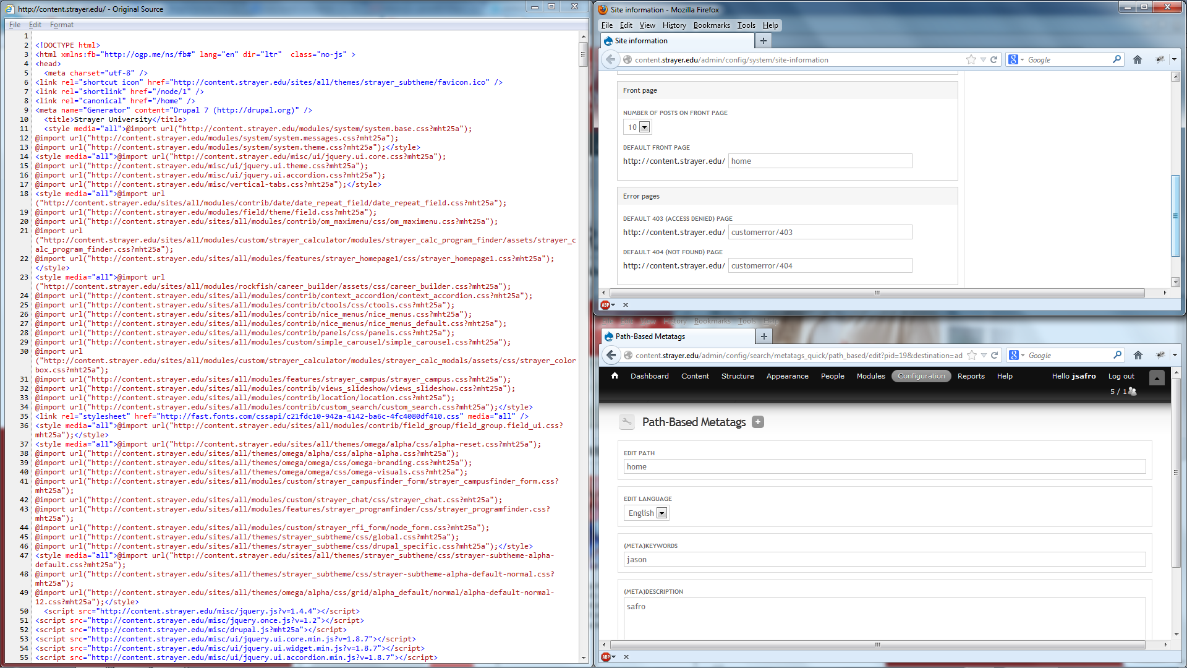Click the favicon.ico link URL in the page source
Viewport: 1187px width, 668px height.
330,82
